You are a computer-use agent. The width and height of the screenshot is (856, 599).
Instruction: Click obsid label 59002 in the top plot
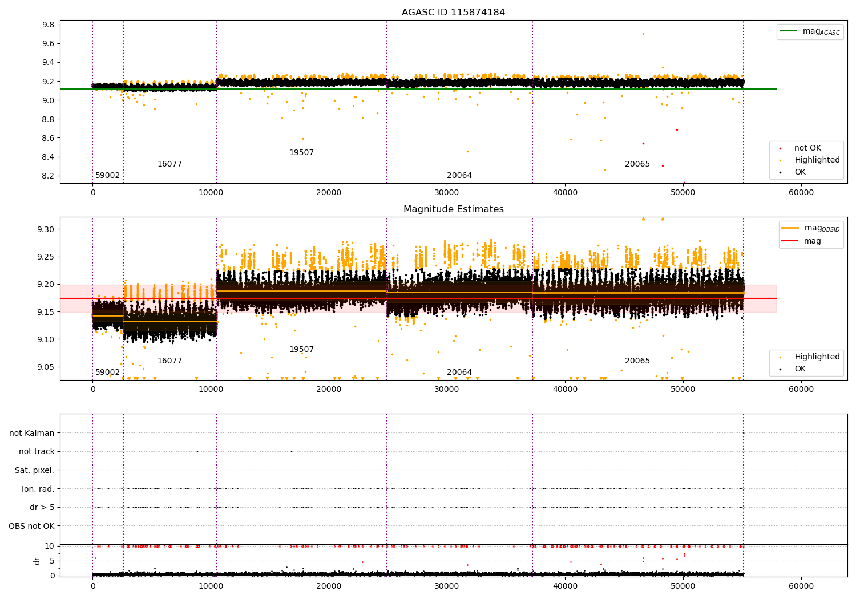[x=107, y=176]
